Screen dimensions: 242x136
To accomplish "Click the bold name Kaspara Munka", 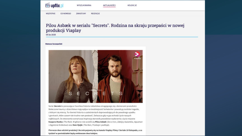I will tap(55, 122).
